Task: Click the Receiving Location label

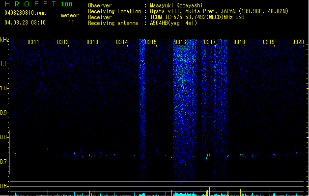Action: [x=114, y=11]
